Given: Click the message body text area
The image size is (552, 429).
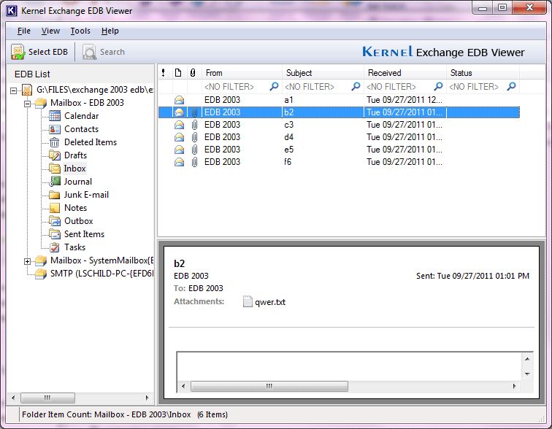Looking at the screenshot, I should (x=349, y=366).
